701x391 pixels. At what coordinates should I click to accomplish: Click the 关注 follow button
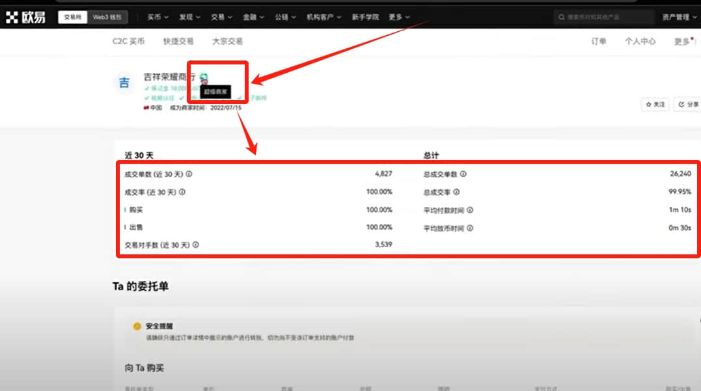655,104
